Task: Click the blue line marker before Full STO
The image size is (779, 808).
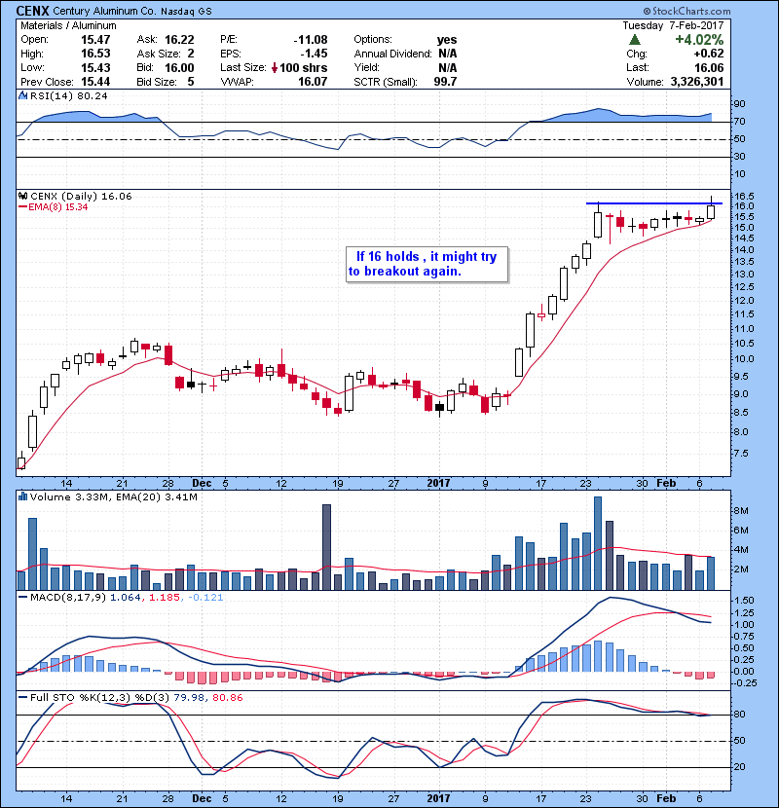Action: click(x=22, y=698)
